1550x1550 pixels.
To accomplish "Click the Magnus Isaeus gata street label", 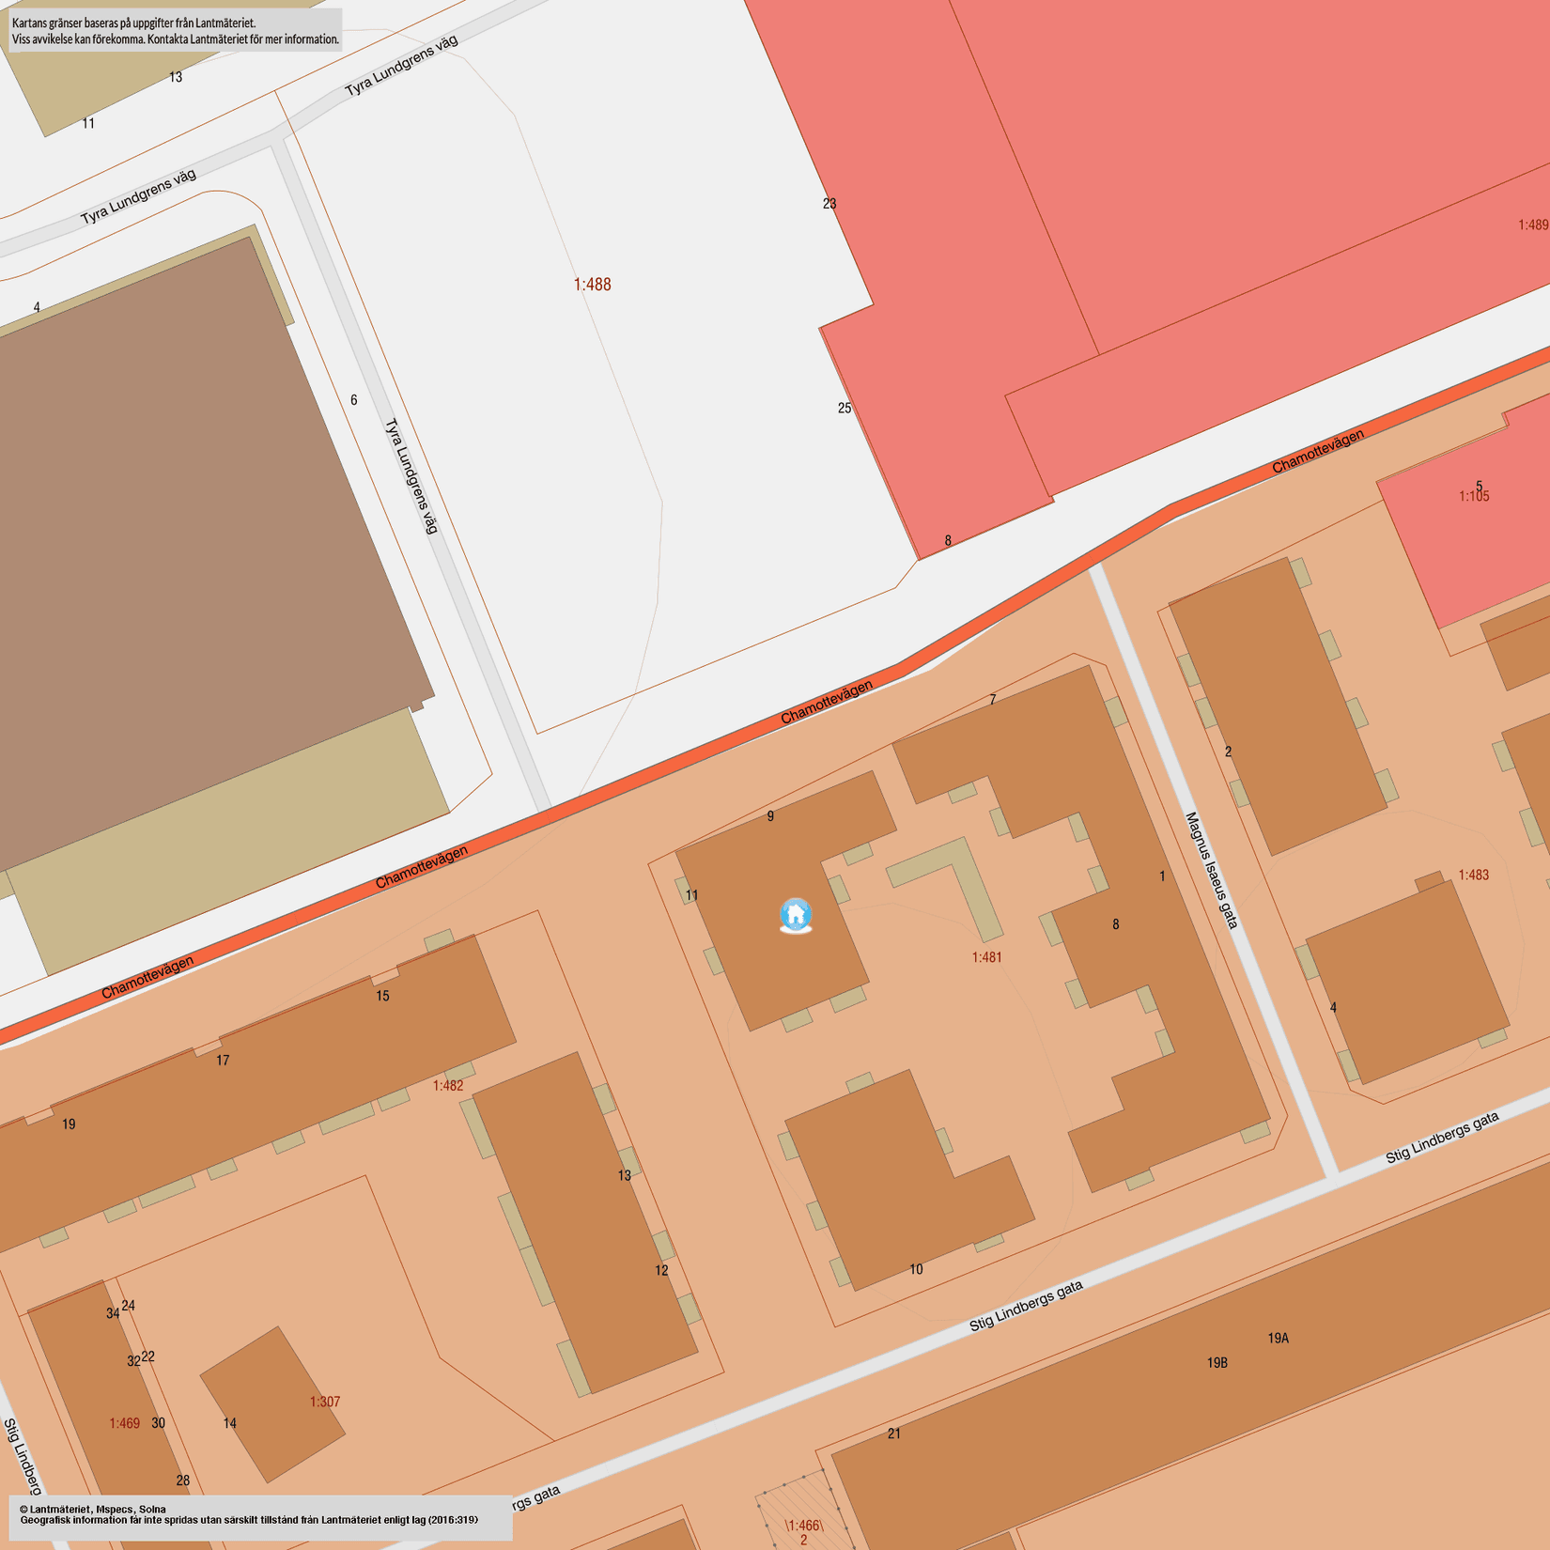I will coord(1211,871).
